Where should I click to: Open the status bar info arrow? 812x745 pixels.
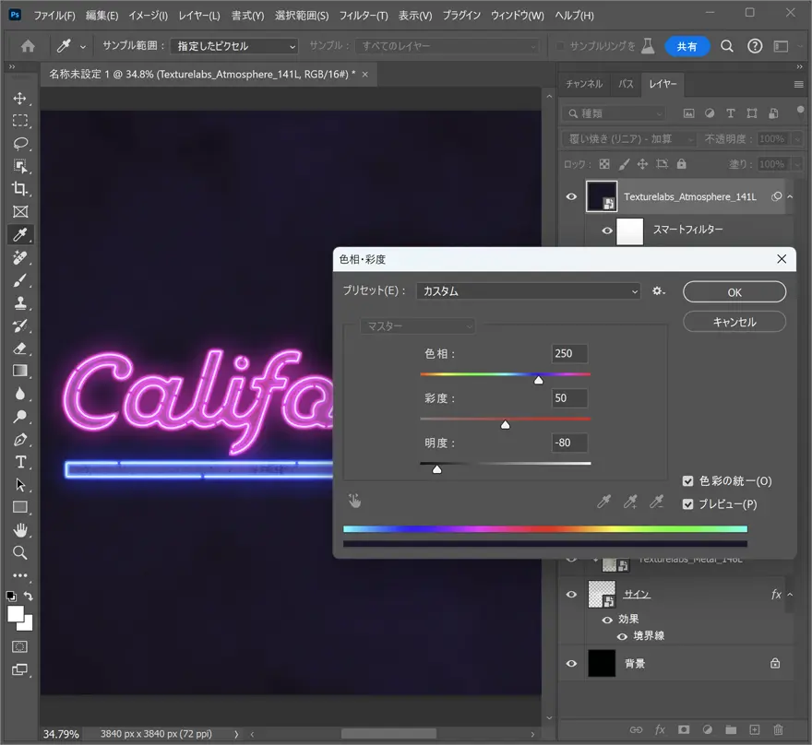[x=236, y=734]
